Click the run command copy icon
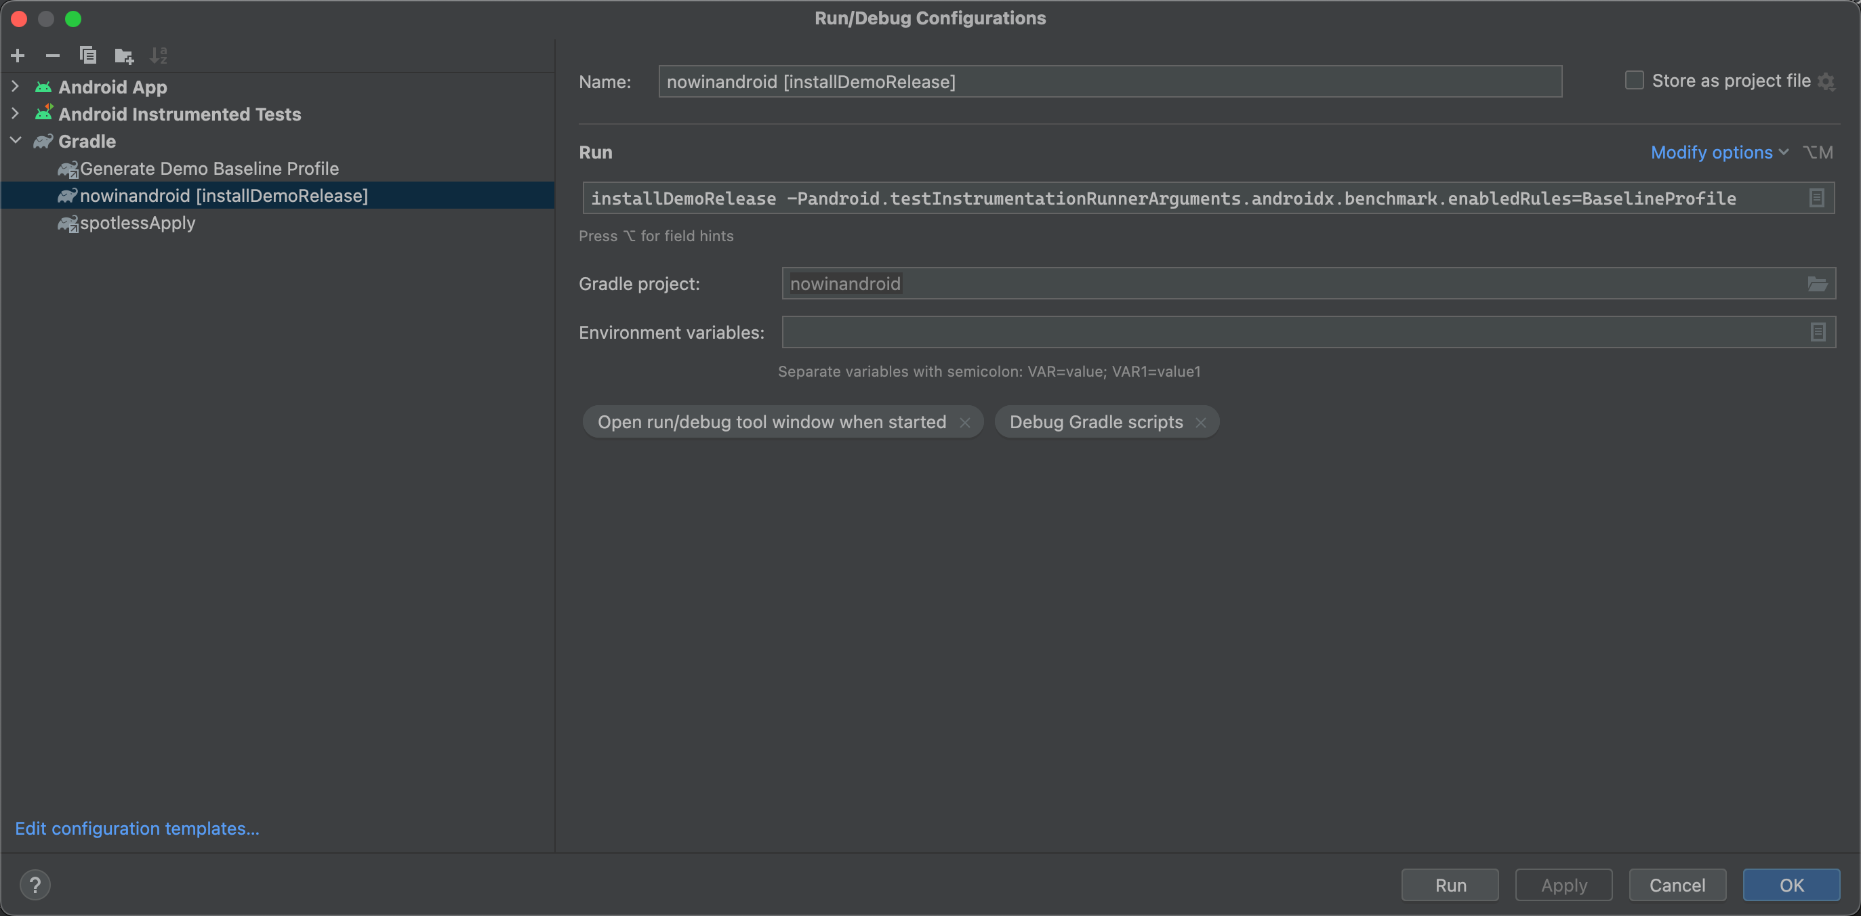This screenshot has height=916, width=1861. point(1817,198)
